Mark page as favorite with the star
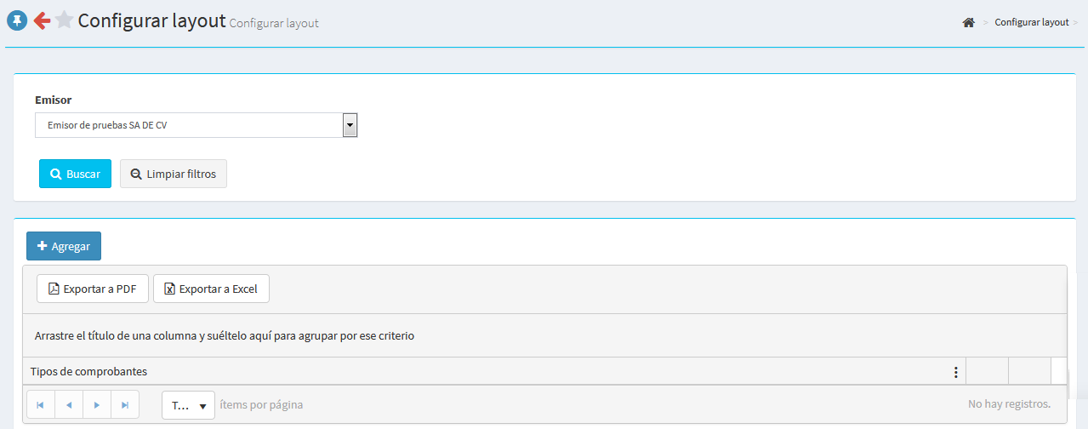 click(64, 20)
